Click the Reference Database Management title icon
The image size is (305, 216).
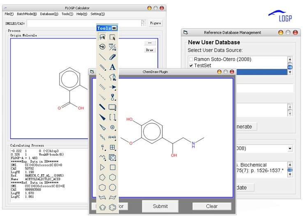click(x=185, y=32)
